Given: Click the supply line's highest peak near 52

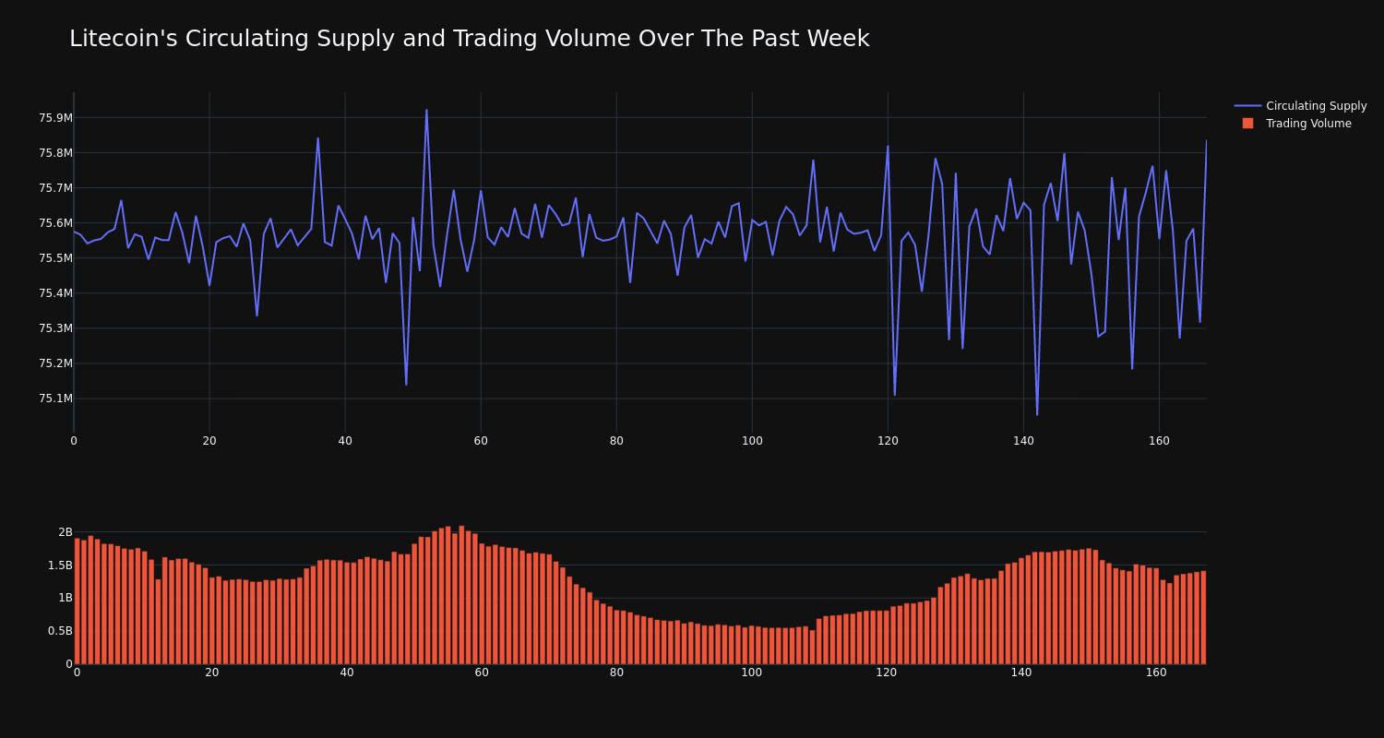Looking at the screenshot, I should [426, 110].
